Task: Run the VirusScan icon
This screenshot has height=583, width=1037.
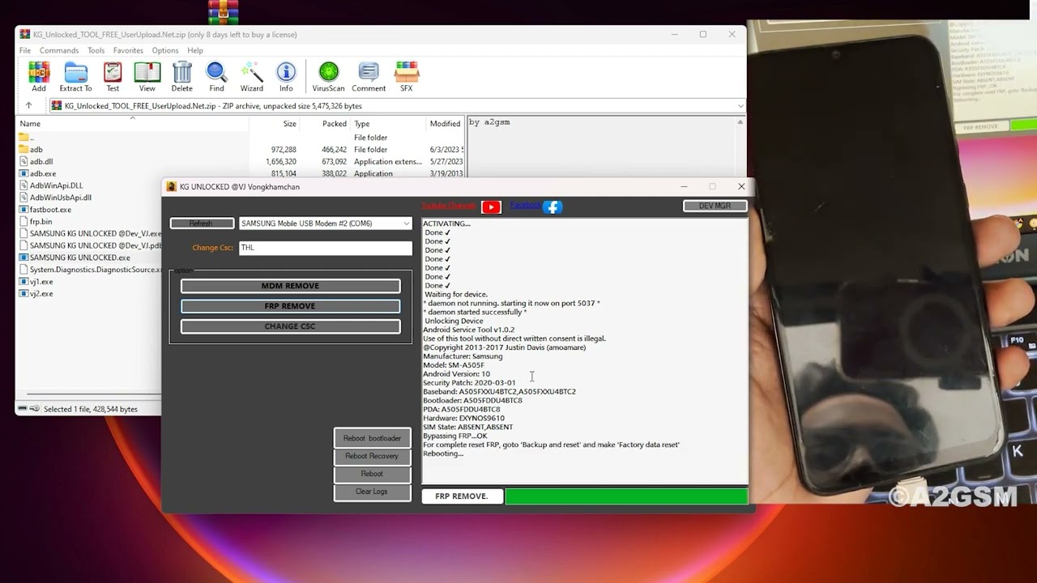Action: (328, 77)
